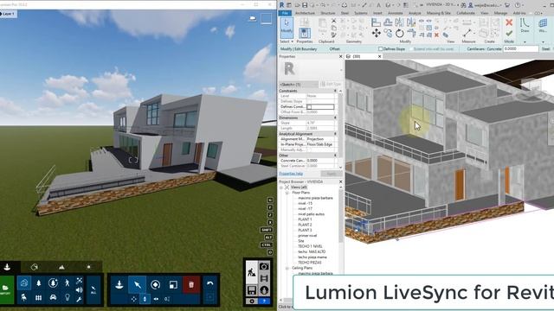Open Lumion Materials paint bucket tab
Image resolution: width=554 pixels, height=311 pixels.
click(x=35, y=267)
